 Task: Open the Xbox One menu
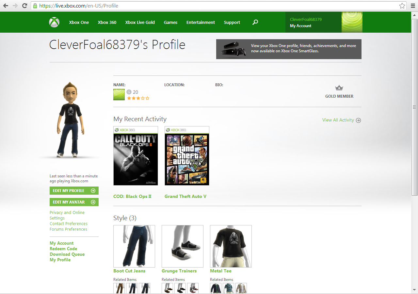pos(79,22)
